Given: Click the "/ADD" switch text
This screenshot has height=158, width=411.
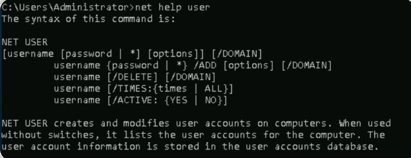Looking at the screenshot, I should tap(205, 65).
